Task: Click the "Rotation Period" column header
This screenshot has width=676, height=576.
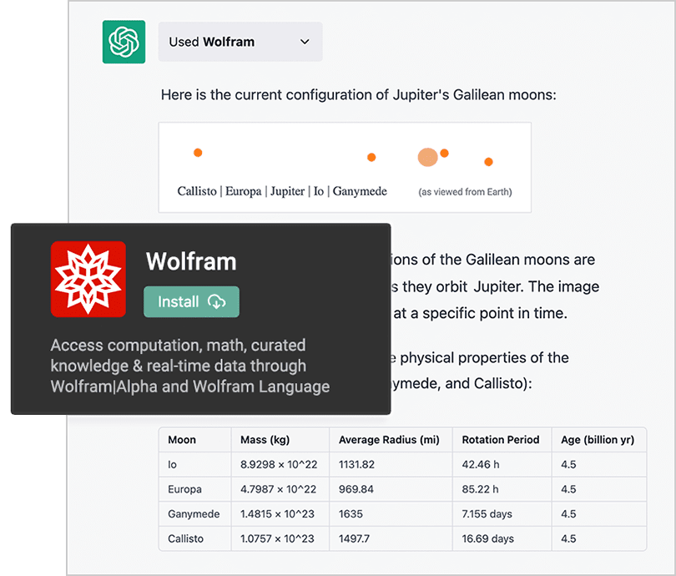Action: click(501, 440)
